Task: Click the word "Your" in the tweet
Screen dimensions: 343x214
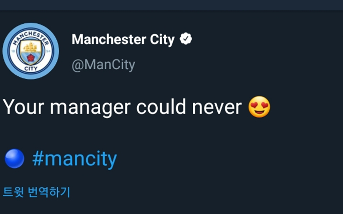Action: coord(23,107)
